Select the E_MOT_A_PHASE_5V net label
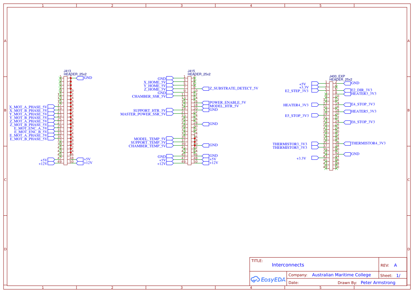 (29, 136)
